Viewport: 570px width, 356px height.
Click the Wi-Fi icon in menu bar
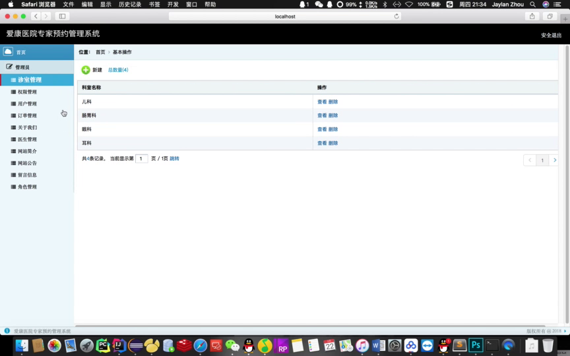pyautogui.click(x=409, y=5)
